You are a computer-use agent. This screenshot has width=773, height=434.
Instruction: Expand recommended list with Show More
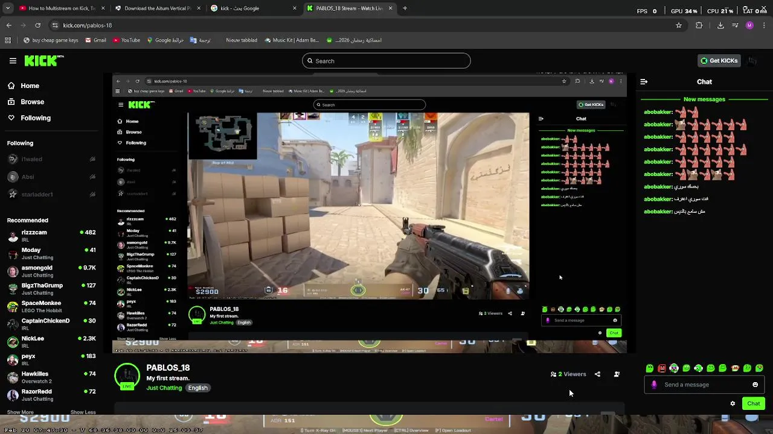point(20,412)
